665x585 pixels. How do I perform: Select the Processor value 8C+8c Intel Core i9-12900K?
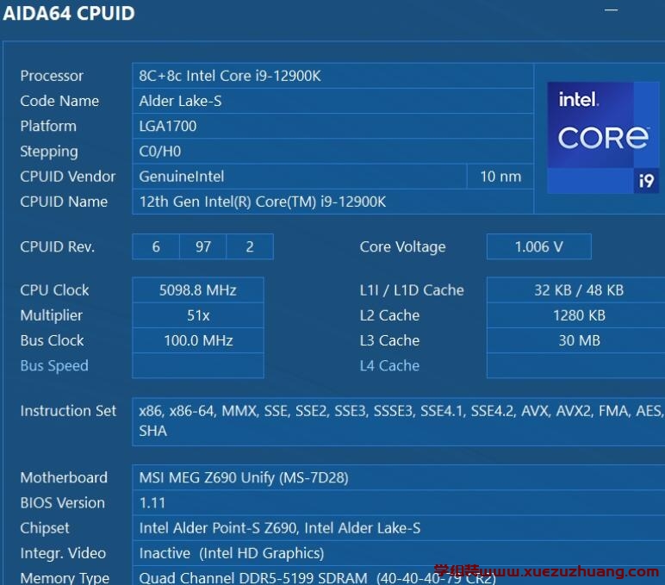coord(332,76)
